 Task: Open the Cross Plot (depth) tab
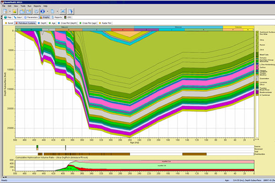pyautogui.click(x=68, y=23)
